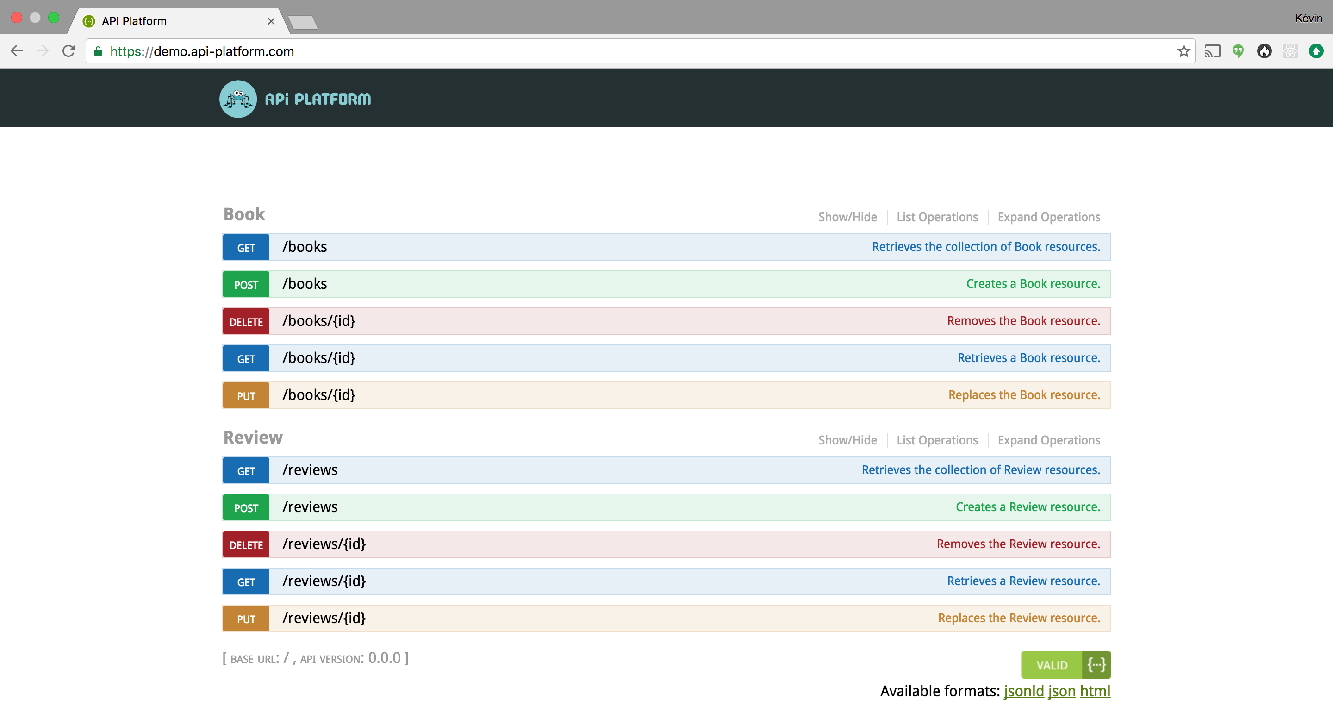Click the API Platform tab favicon
This screenshot has height=725, width=1333.
tap(89, 21)
